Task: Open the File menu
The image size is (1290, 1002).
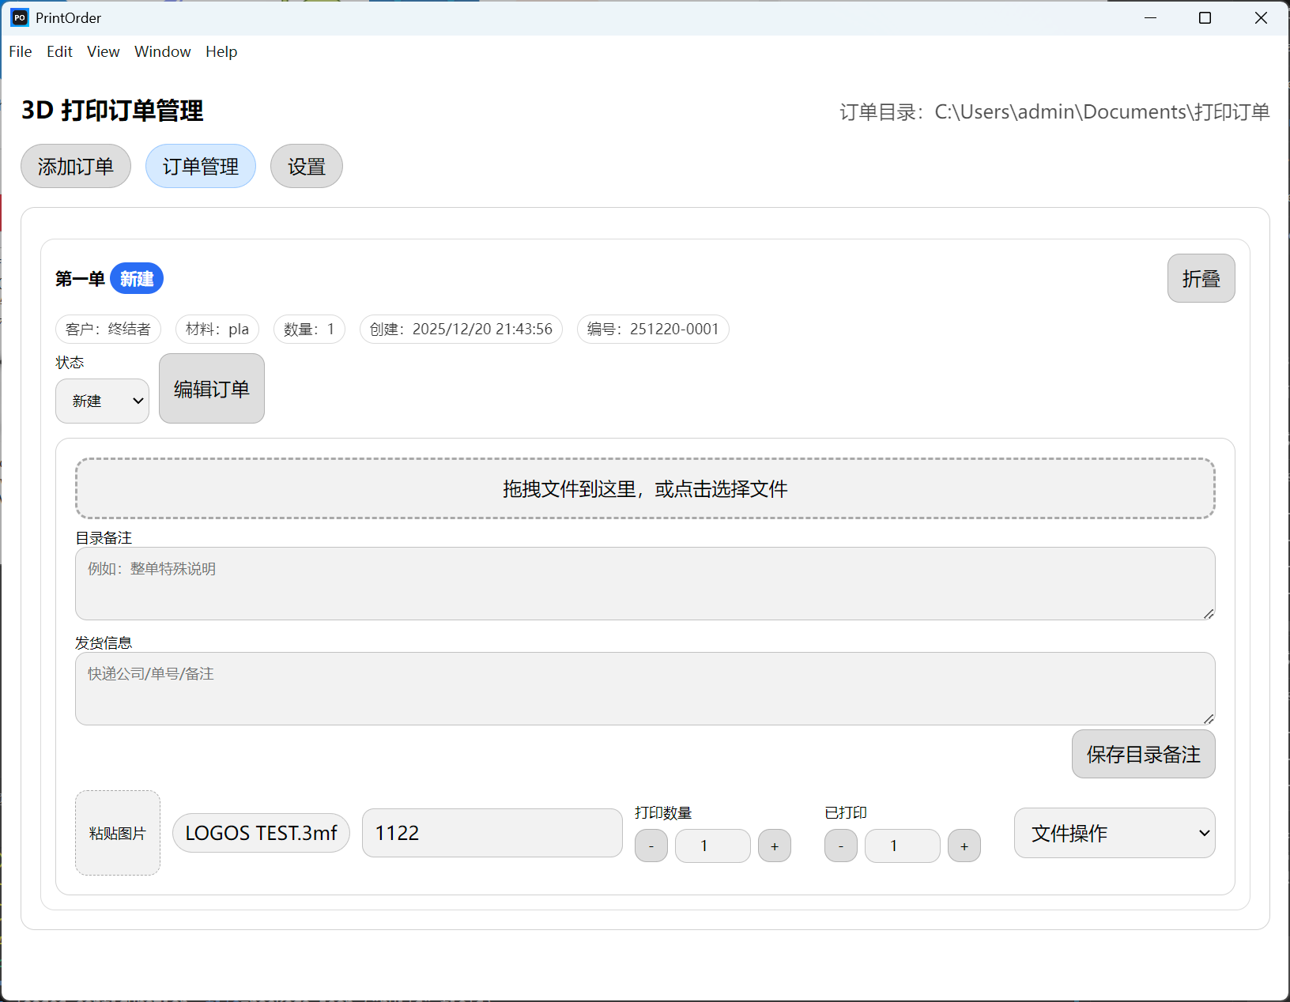Action: (x=21, y=51)
